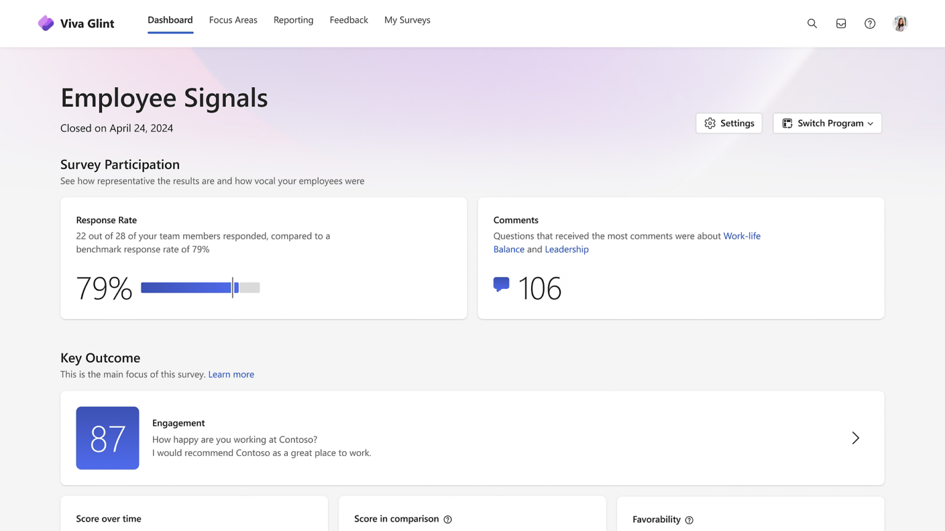Click the Response Rate progress bar
Image resolution: width=945 pixels, height=531 pixels.
(200, 287)
